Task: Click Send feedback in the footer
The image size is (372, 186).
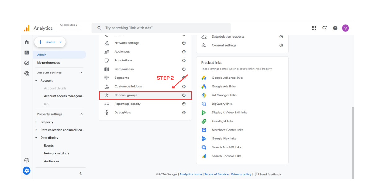Action: (268, 174)
